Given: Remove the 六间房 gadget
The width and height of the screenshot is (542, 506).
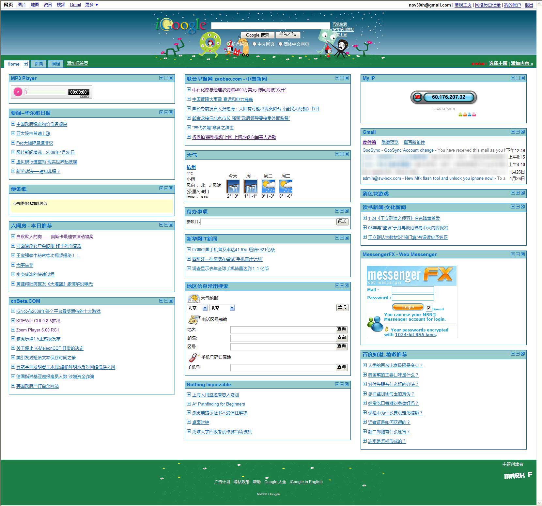Looking at the screenshot, I should pos(171,225).
